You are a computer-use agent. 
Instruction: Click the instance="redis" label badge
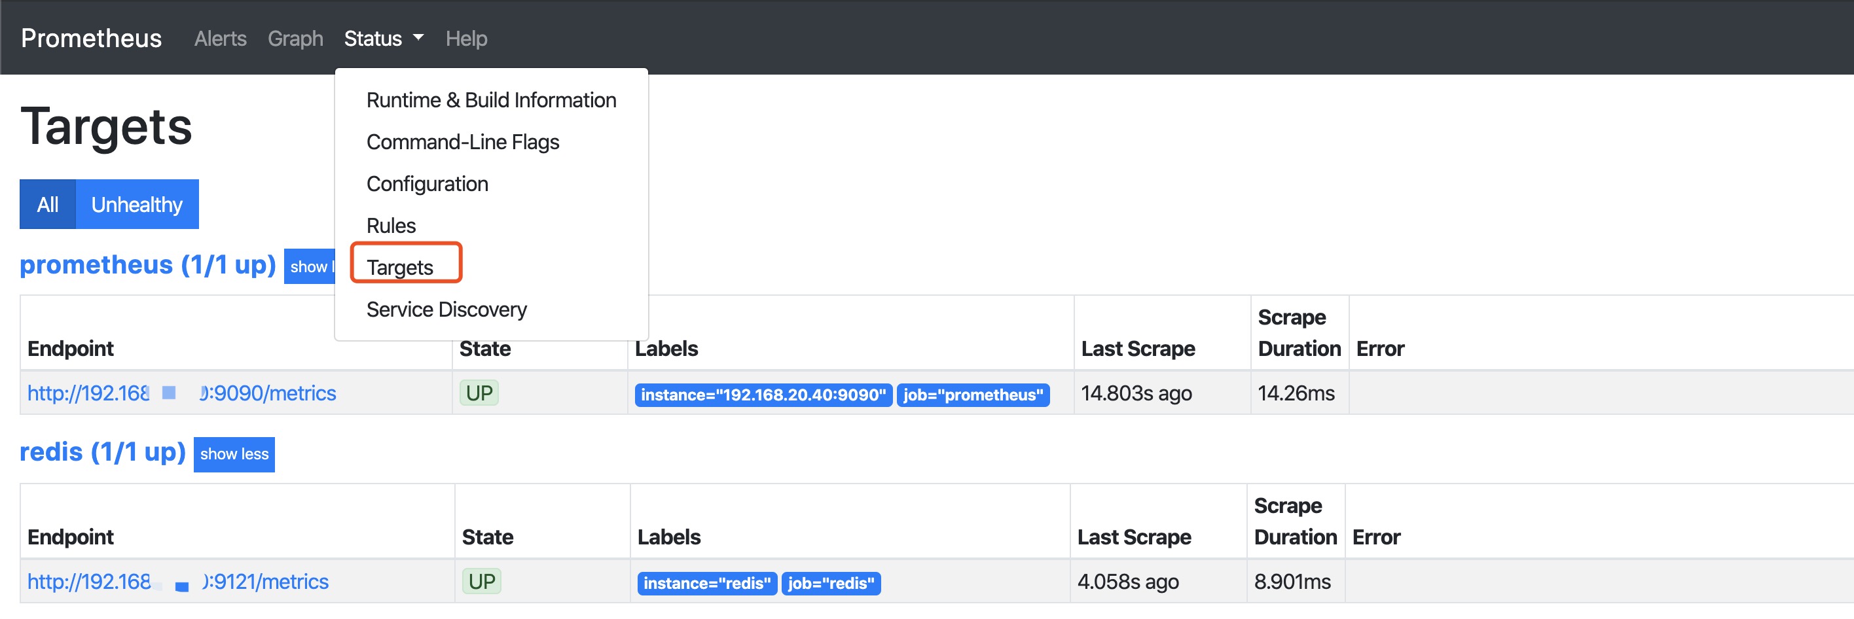point(707,584)
